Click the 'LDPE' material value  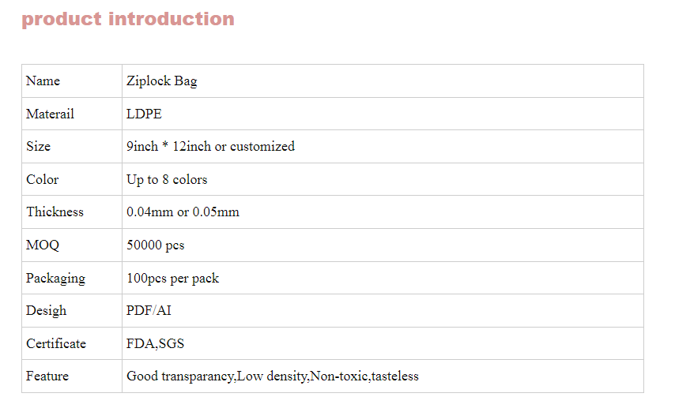[144, 114]
